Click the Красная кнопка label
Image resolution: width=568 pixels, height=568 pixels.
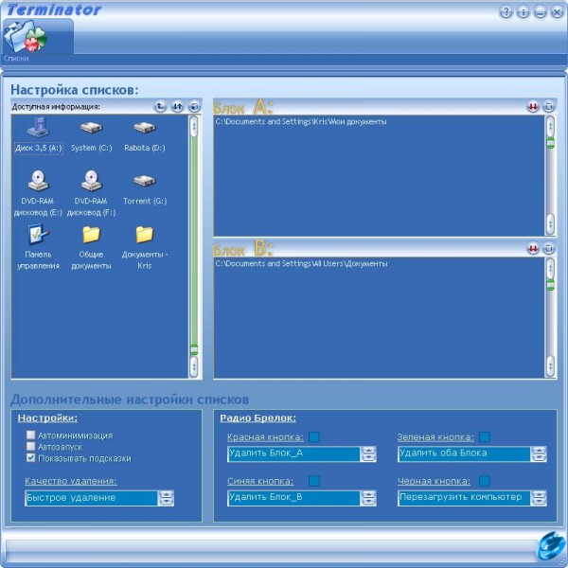265,437
